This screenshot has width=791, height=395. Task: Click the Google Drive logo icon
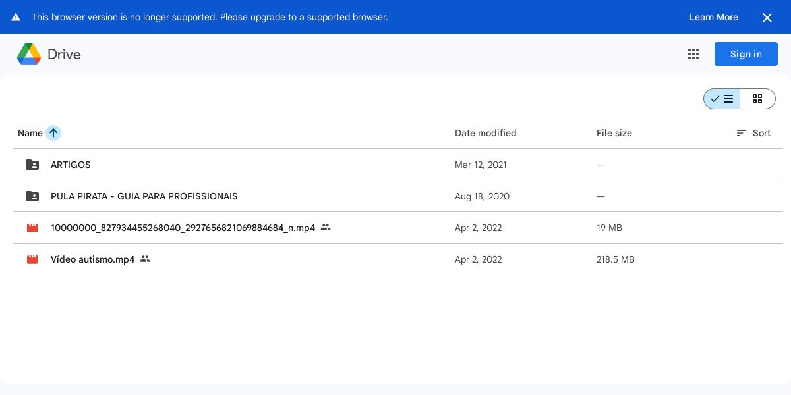(x=29, y=54)
